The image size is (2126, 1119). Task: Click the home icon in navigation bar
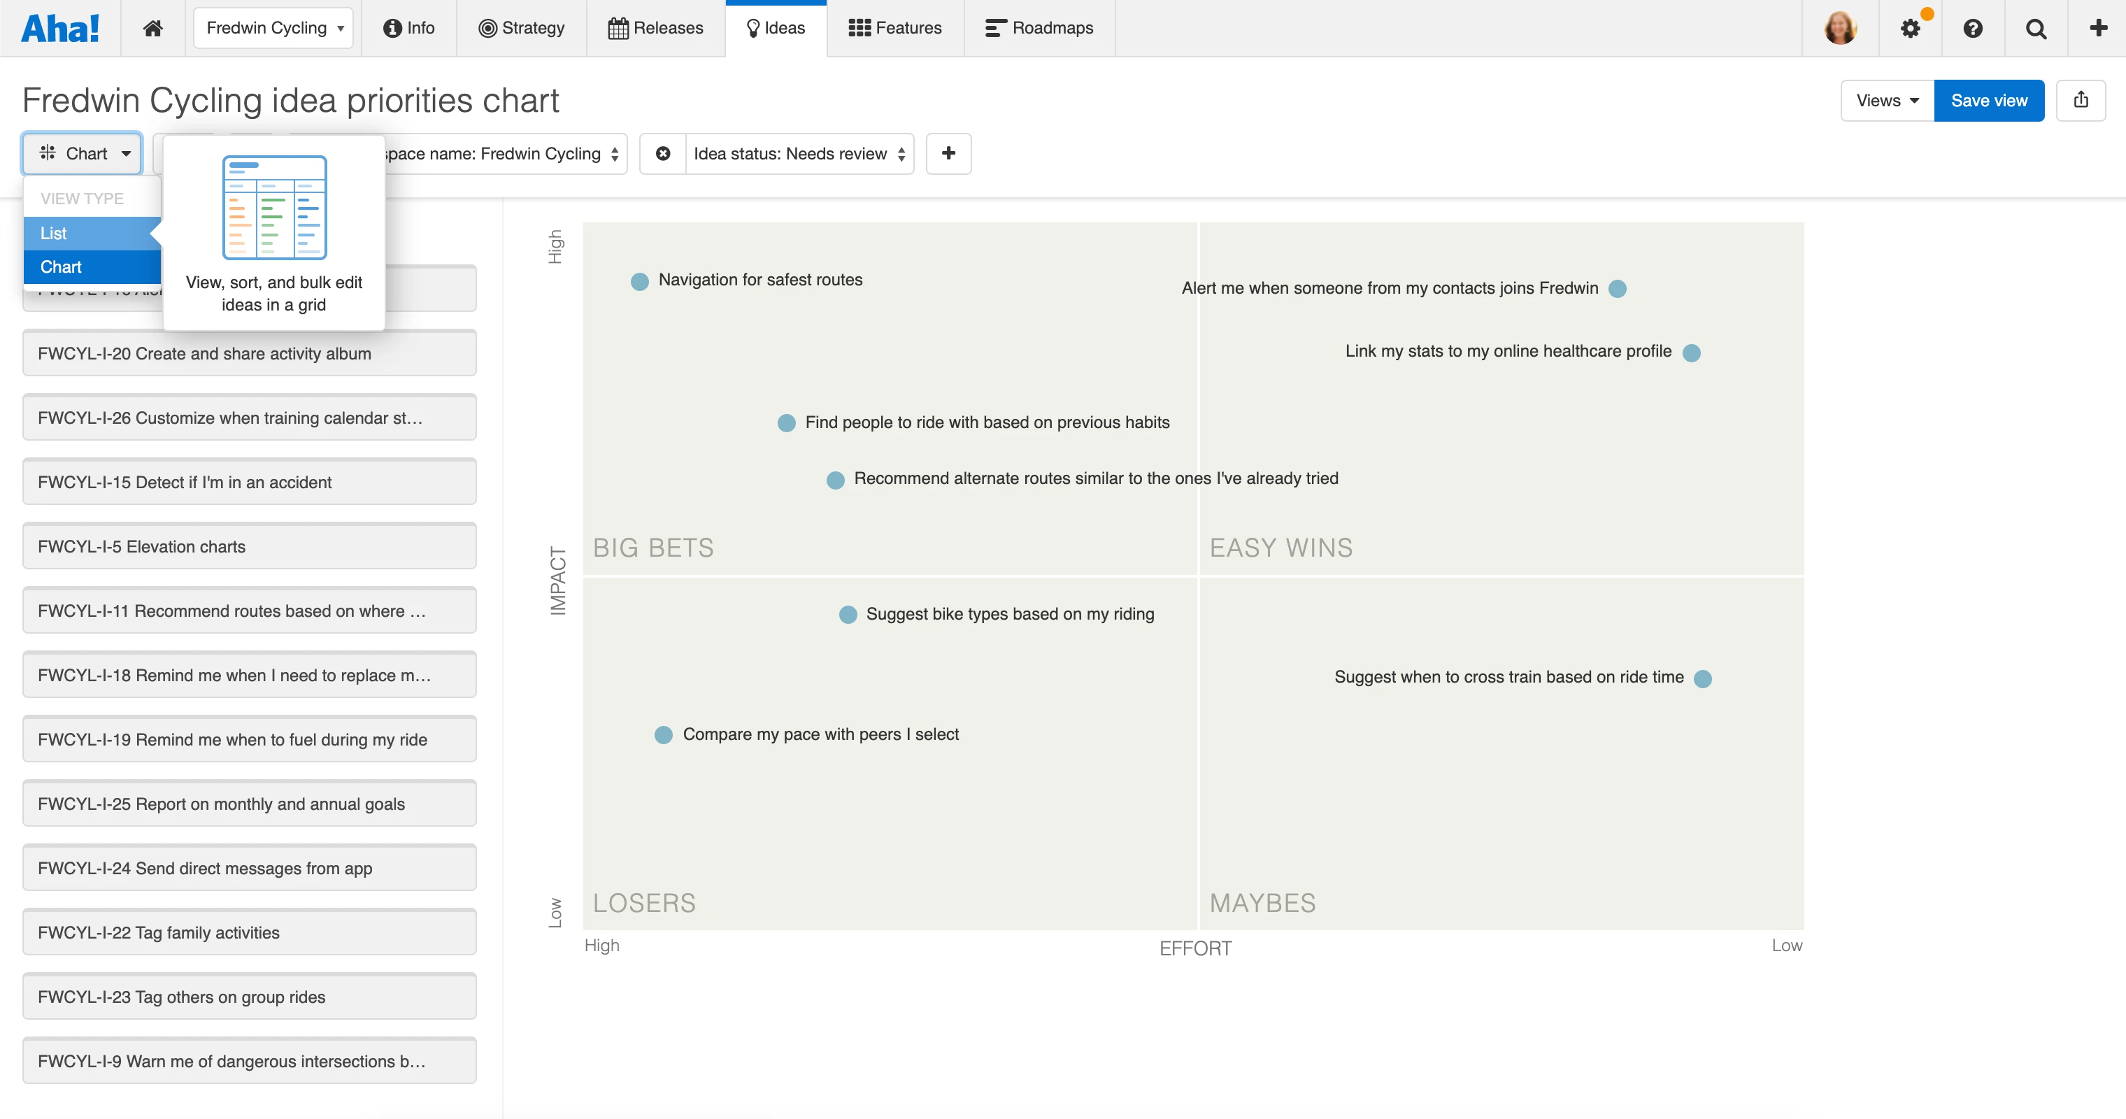point(152,28)
